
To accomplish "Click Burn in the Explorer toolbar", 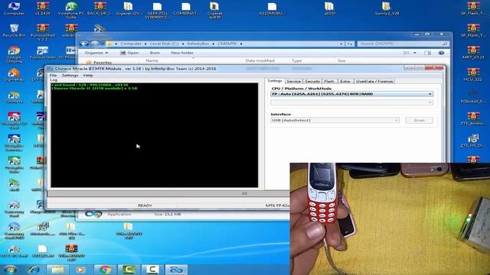I will (155, 53).
